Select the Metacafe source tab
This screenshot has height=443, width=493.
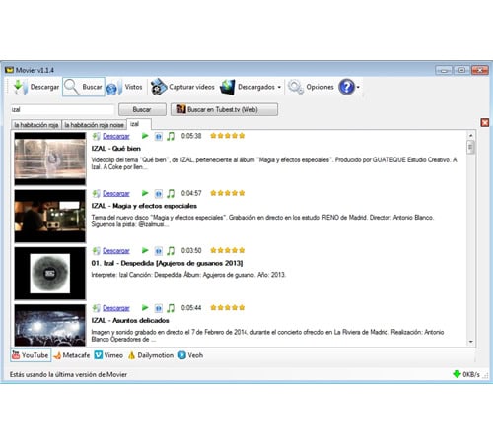click(x=72, y=355)
